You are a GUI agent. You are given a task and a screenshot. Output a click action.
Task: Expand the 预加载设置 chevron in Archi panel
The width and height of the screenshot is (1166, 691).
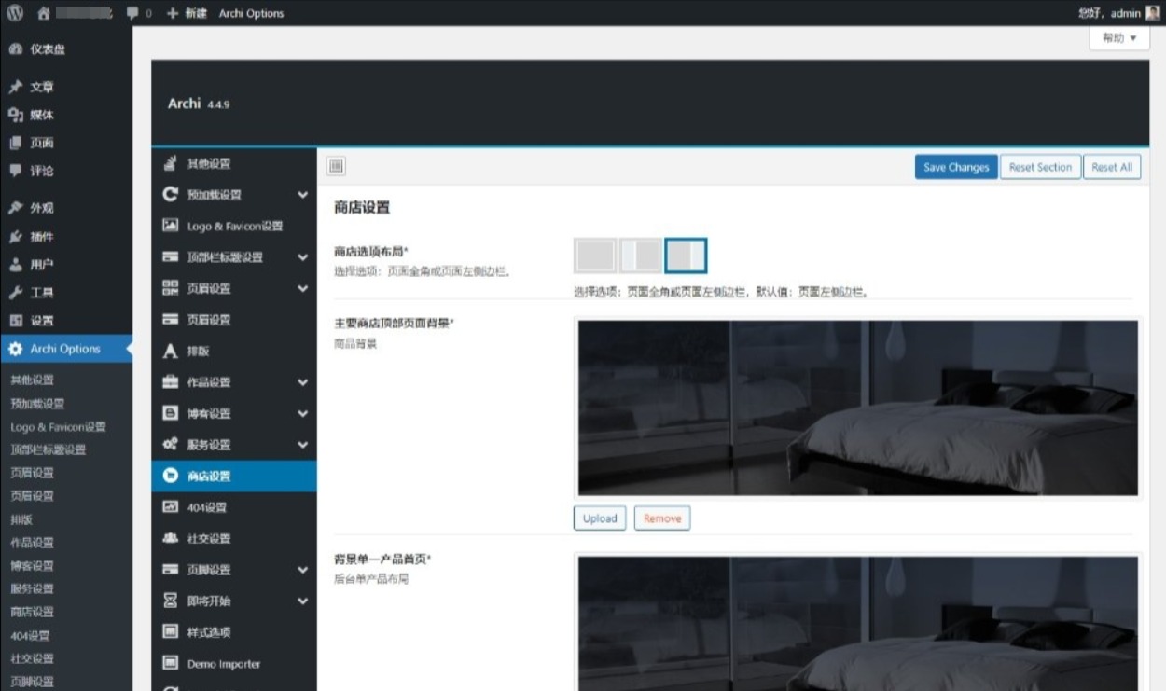coord(302,195)
